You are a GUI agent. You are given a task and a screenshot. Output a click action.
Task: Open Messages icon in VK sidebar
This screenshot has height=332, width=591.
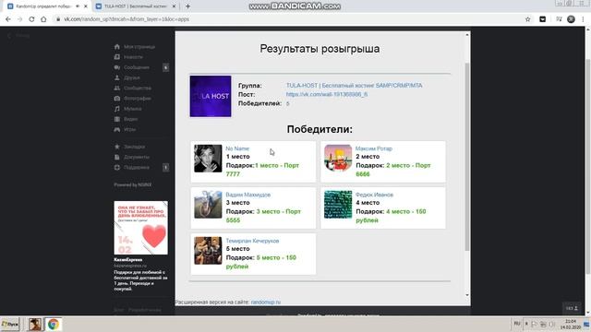click(117, 67)
